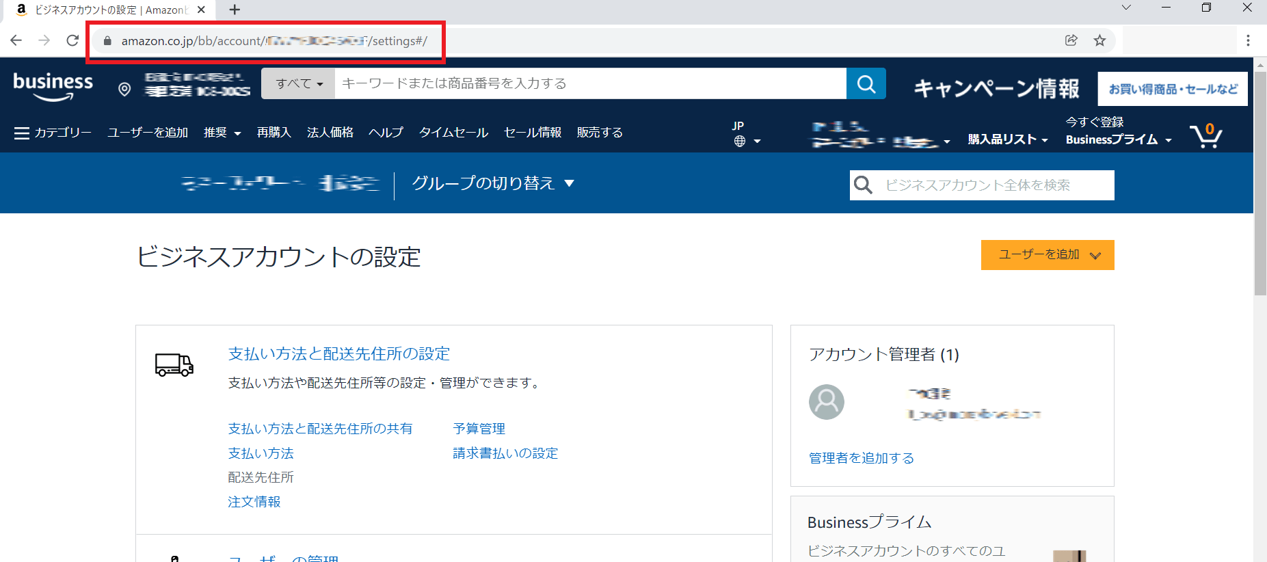Open the Businessプライム dropdown

(x=1119, y=139)
